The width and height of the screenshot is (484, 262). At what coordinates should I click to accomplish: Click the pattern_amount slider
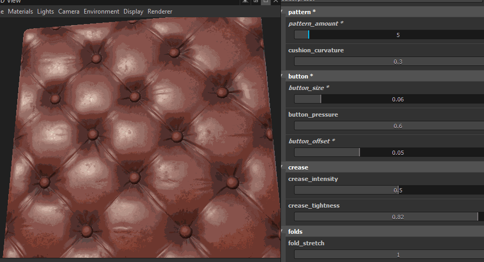pyautogui.click(x=389, y=35)
